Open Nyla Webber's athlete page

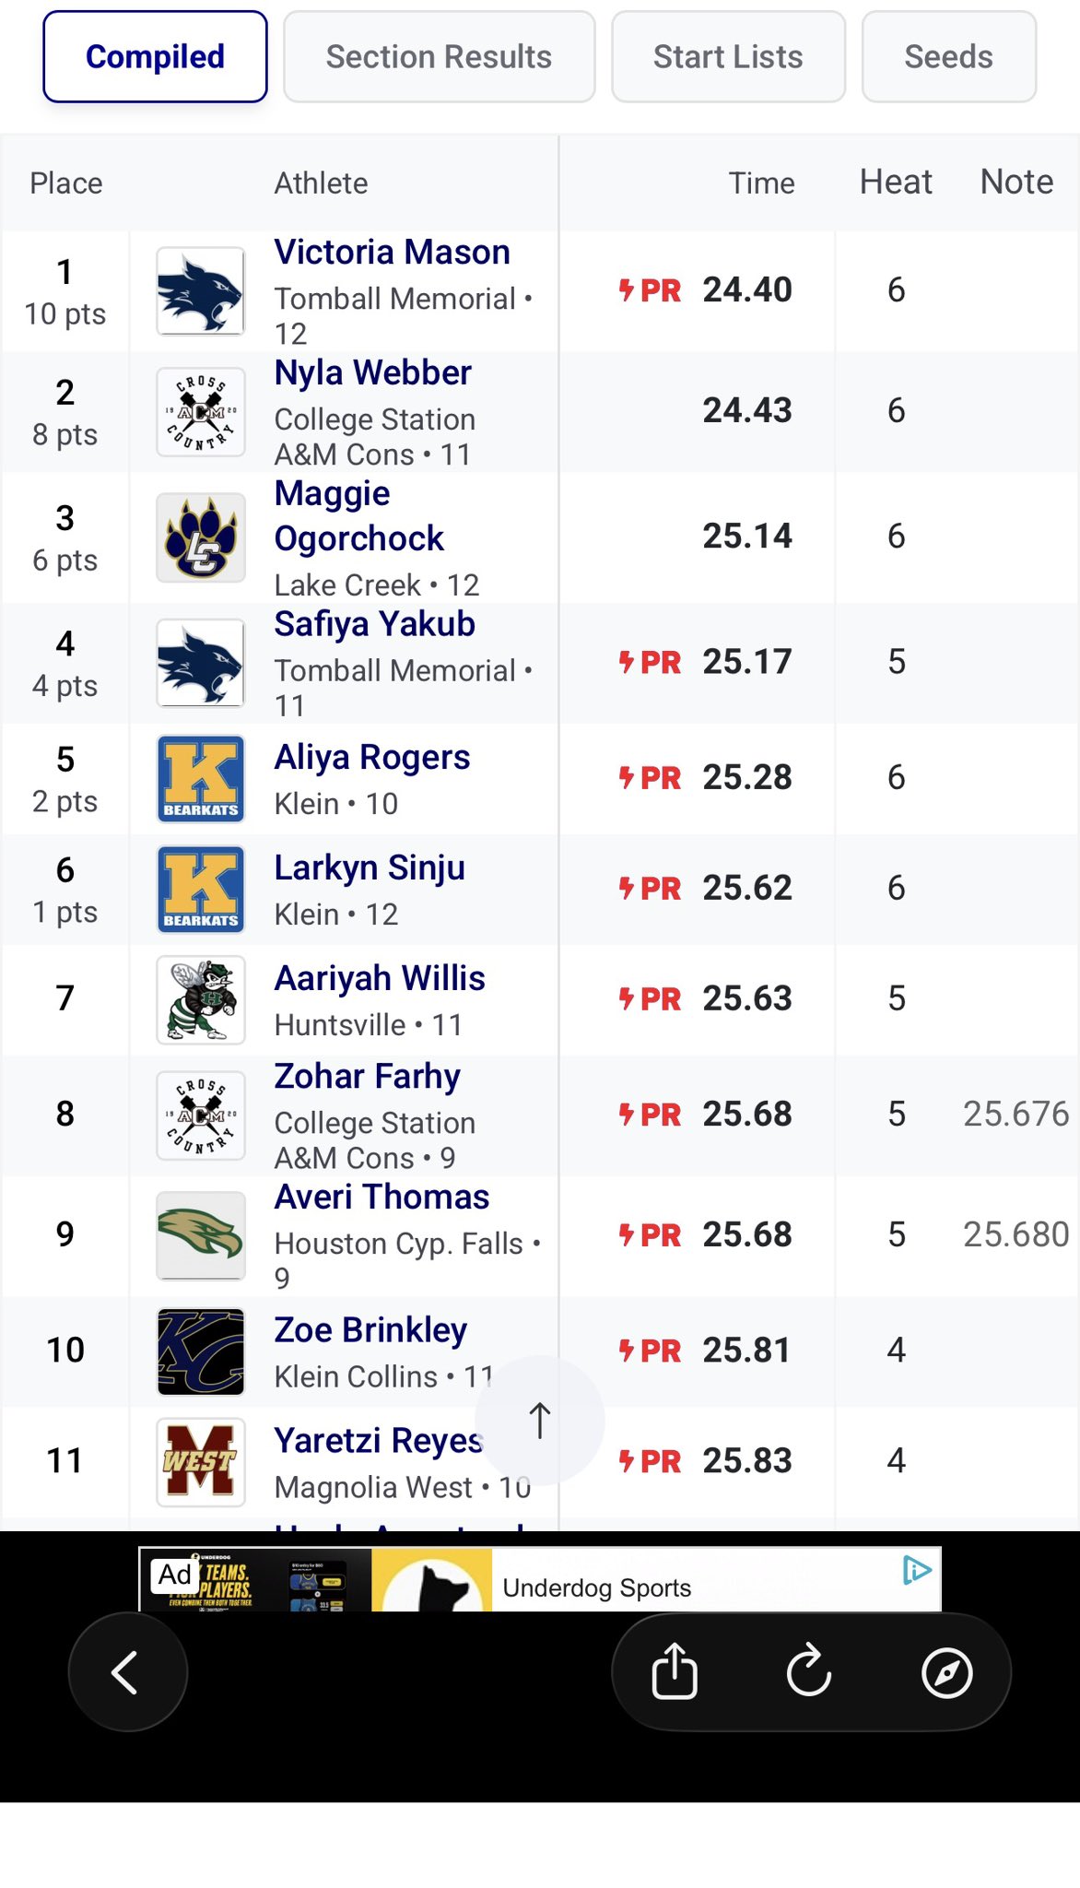click(x=372, y=373)
